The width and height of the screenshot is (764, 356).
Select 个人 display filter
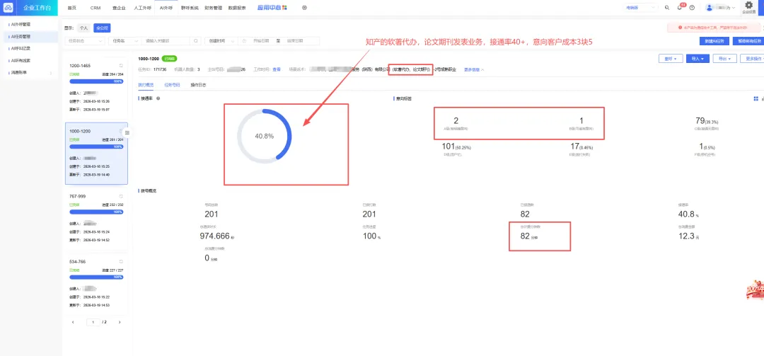(83, 28)
